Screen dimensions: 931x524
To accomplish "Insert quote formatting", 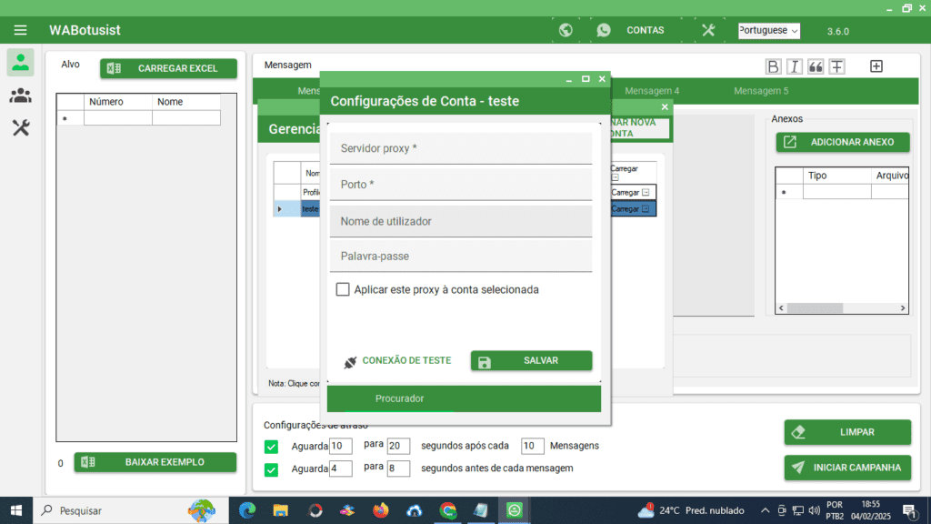I will click(816, 66).
